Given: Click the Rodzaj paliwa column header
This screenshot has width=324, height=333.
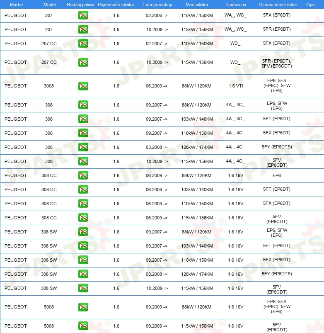Looking at the screenshot, I should point(80,5).
